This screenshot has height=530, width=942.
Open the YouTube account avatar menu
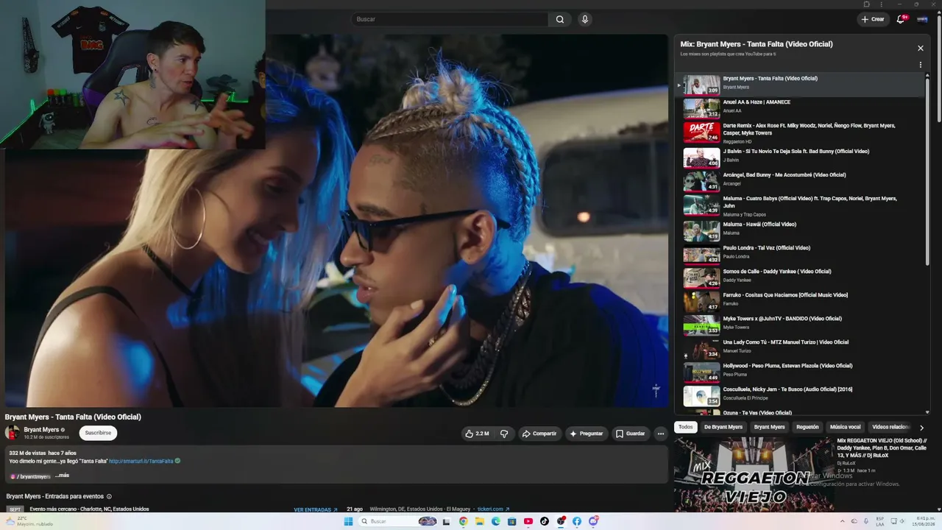(922, 19)
